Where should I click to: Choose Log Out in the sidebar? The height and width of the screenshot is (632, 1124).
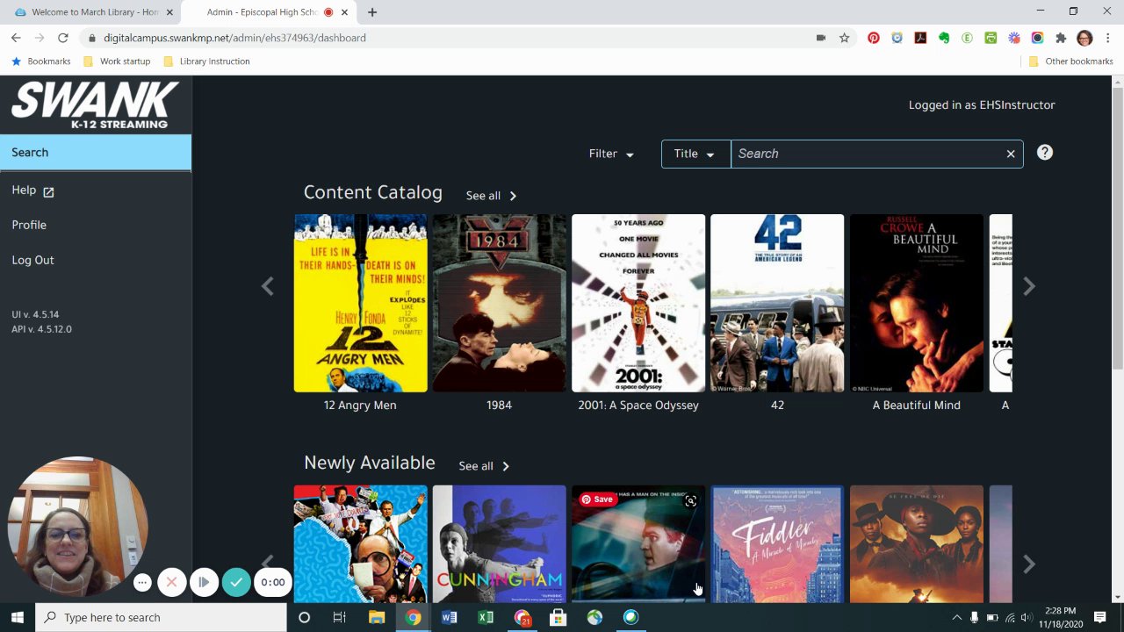(32, 260)
